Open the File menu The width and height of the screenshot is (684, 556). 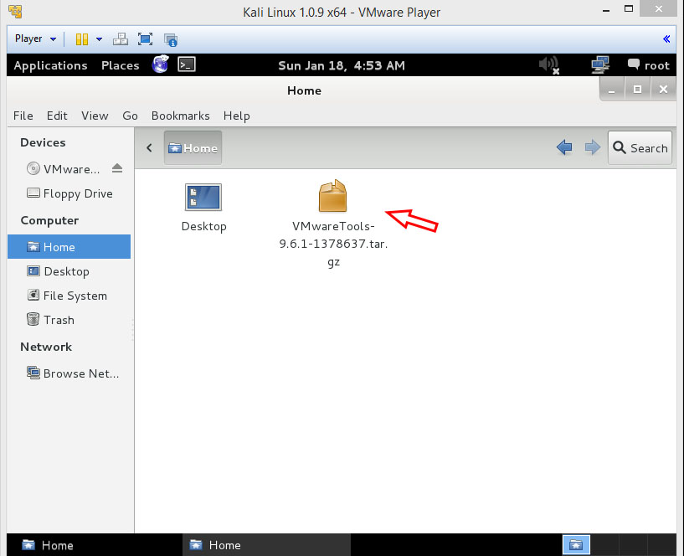[x=23, y=116]
